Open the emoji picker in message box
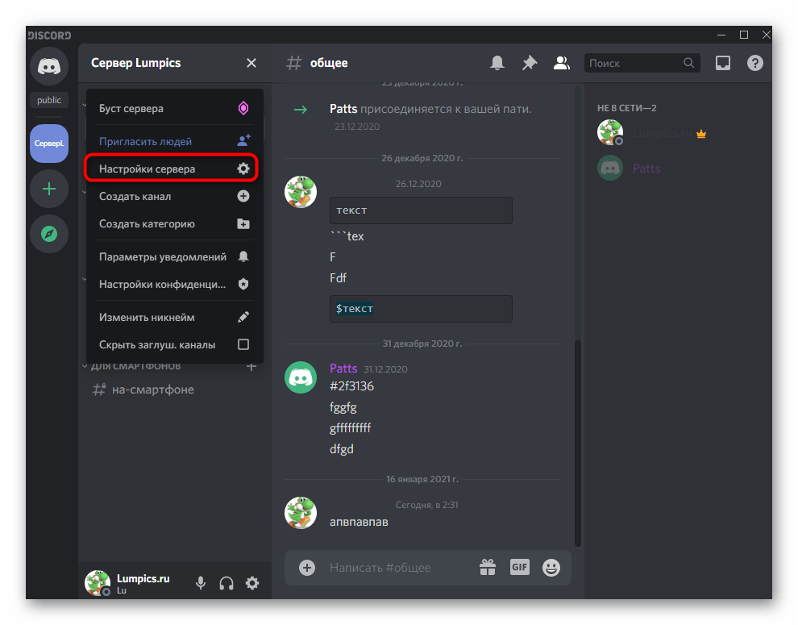This screenshot has width=798, height=625. tap(551, 568)
